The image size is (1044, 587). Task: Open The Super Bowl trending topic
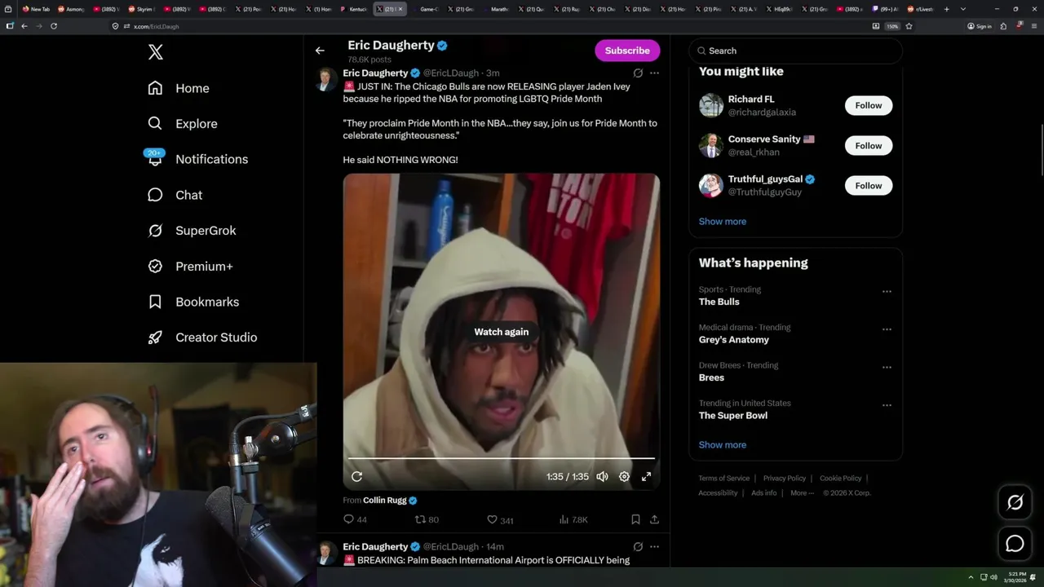[x=733, y=416]
